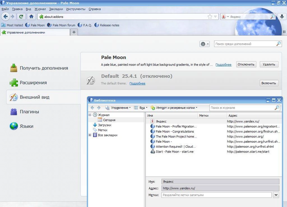Click Удалить for Pale Moon theme
The height and width of the screenshot is (207, 287).
[x=269, y=64]
